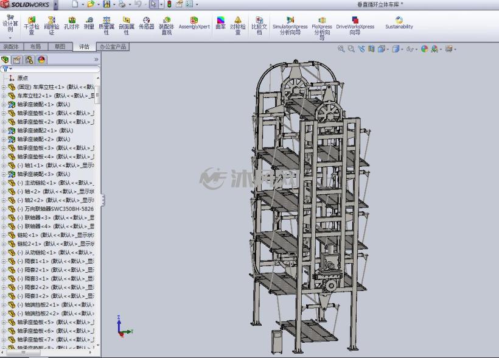The image size is (499, 358).
Task: Open the 间隙验证 clearance verification tool
Action: [x=52, y=26]
